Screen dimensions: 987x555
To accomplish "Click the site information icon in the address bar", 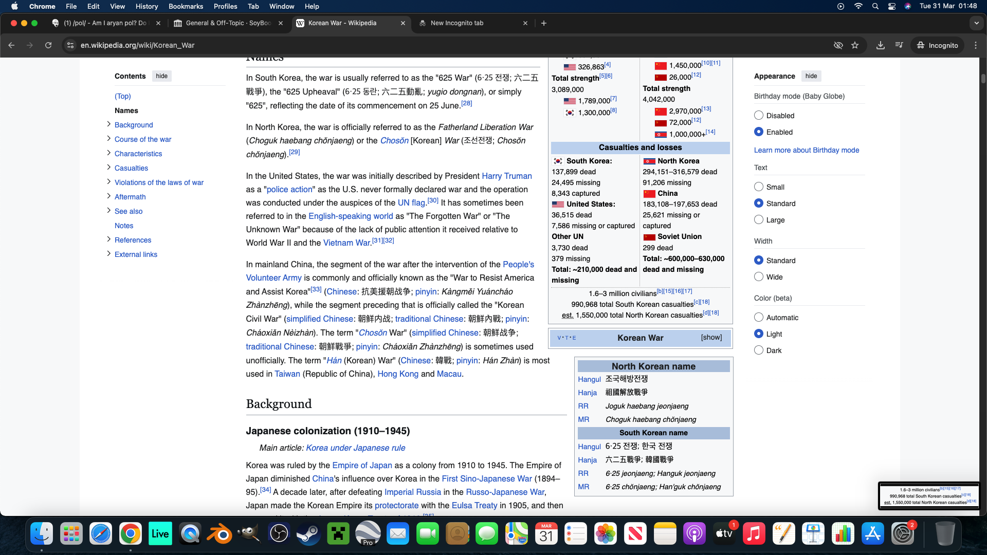I will point(70,45).
